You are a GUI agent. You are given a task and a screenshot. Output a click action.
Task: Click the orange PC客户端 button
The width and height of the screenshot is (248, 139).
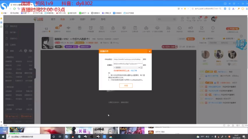click(x=232, y=29)
